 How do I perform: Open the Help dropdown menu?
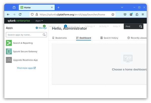coord(116,26)
